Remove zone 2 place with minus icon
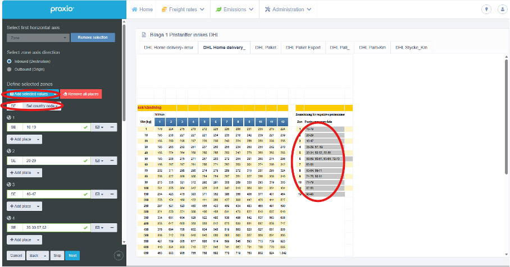Screen dimensions: 510x267 (x=112, y=161)
